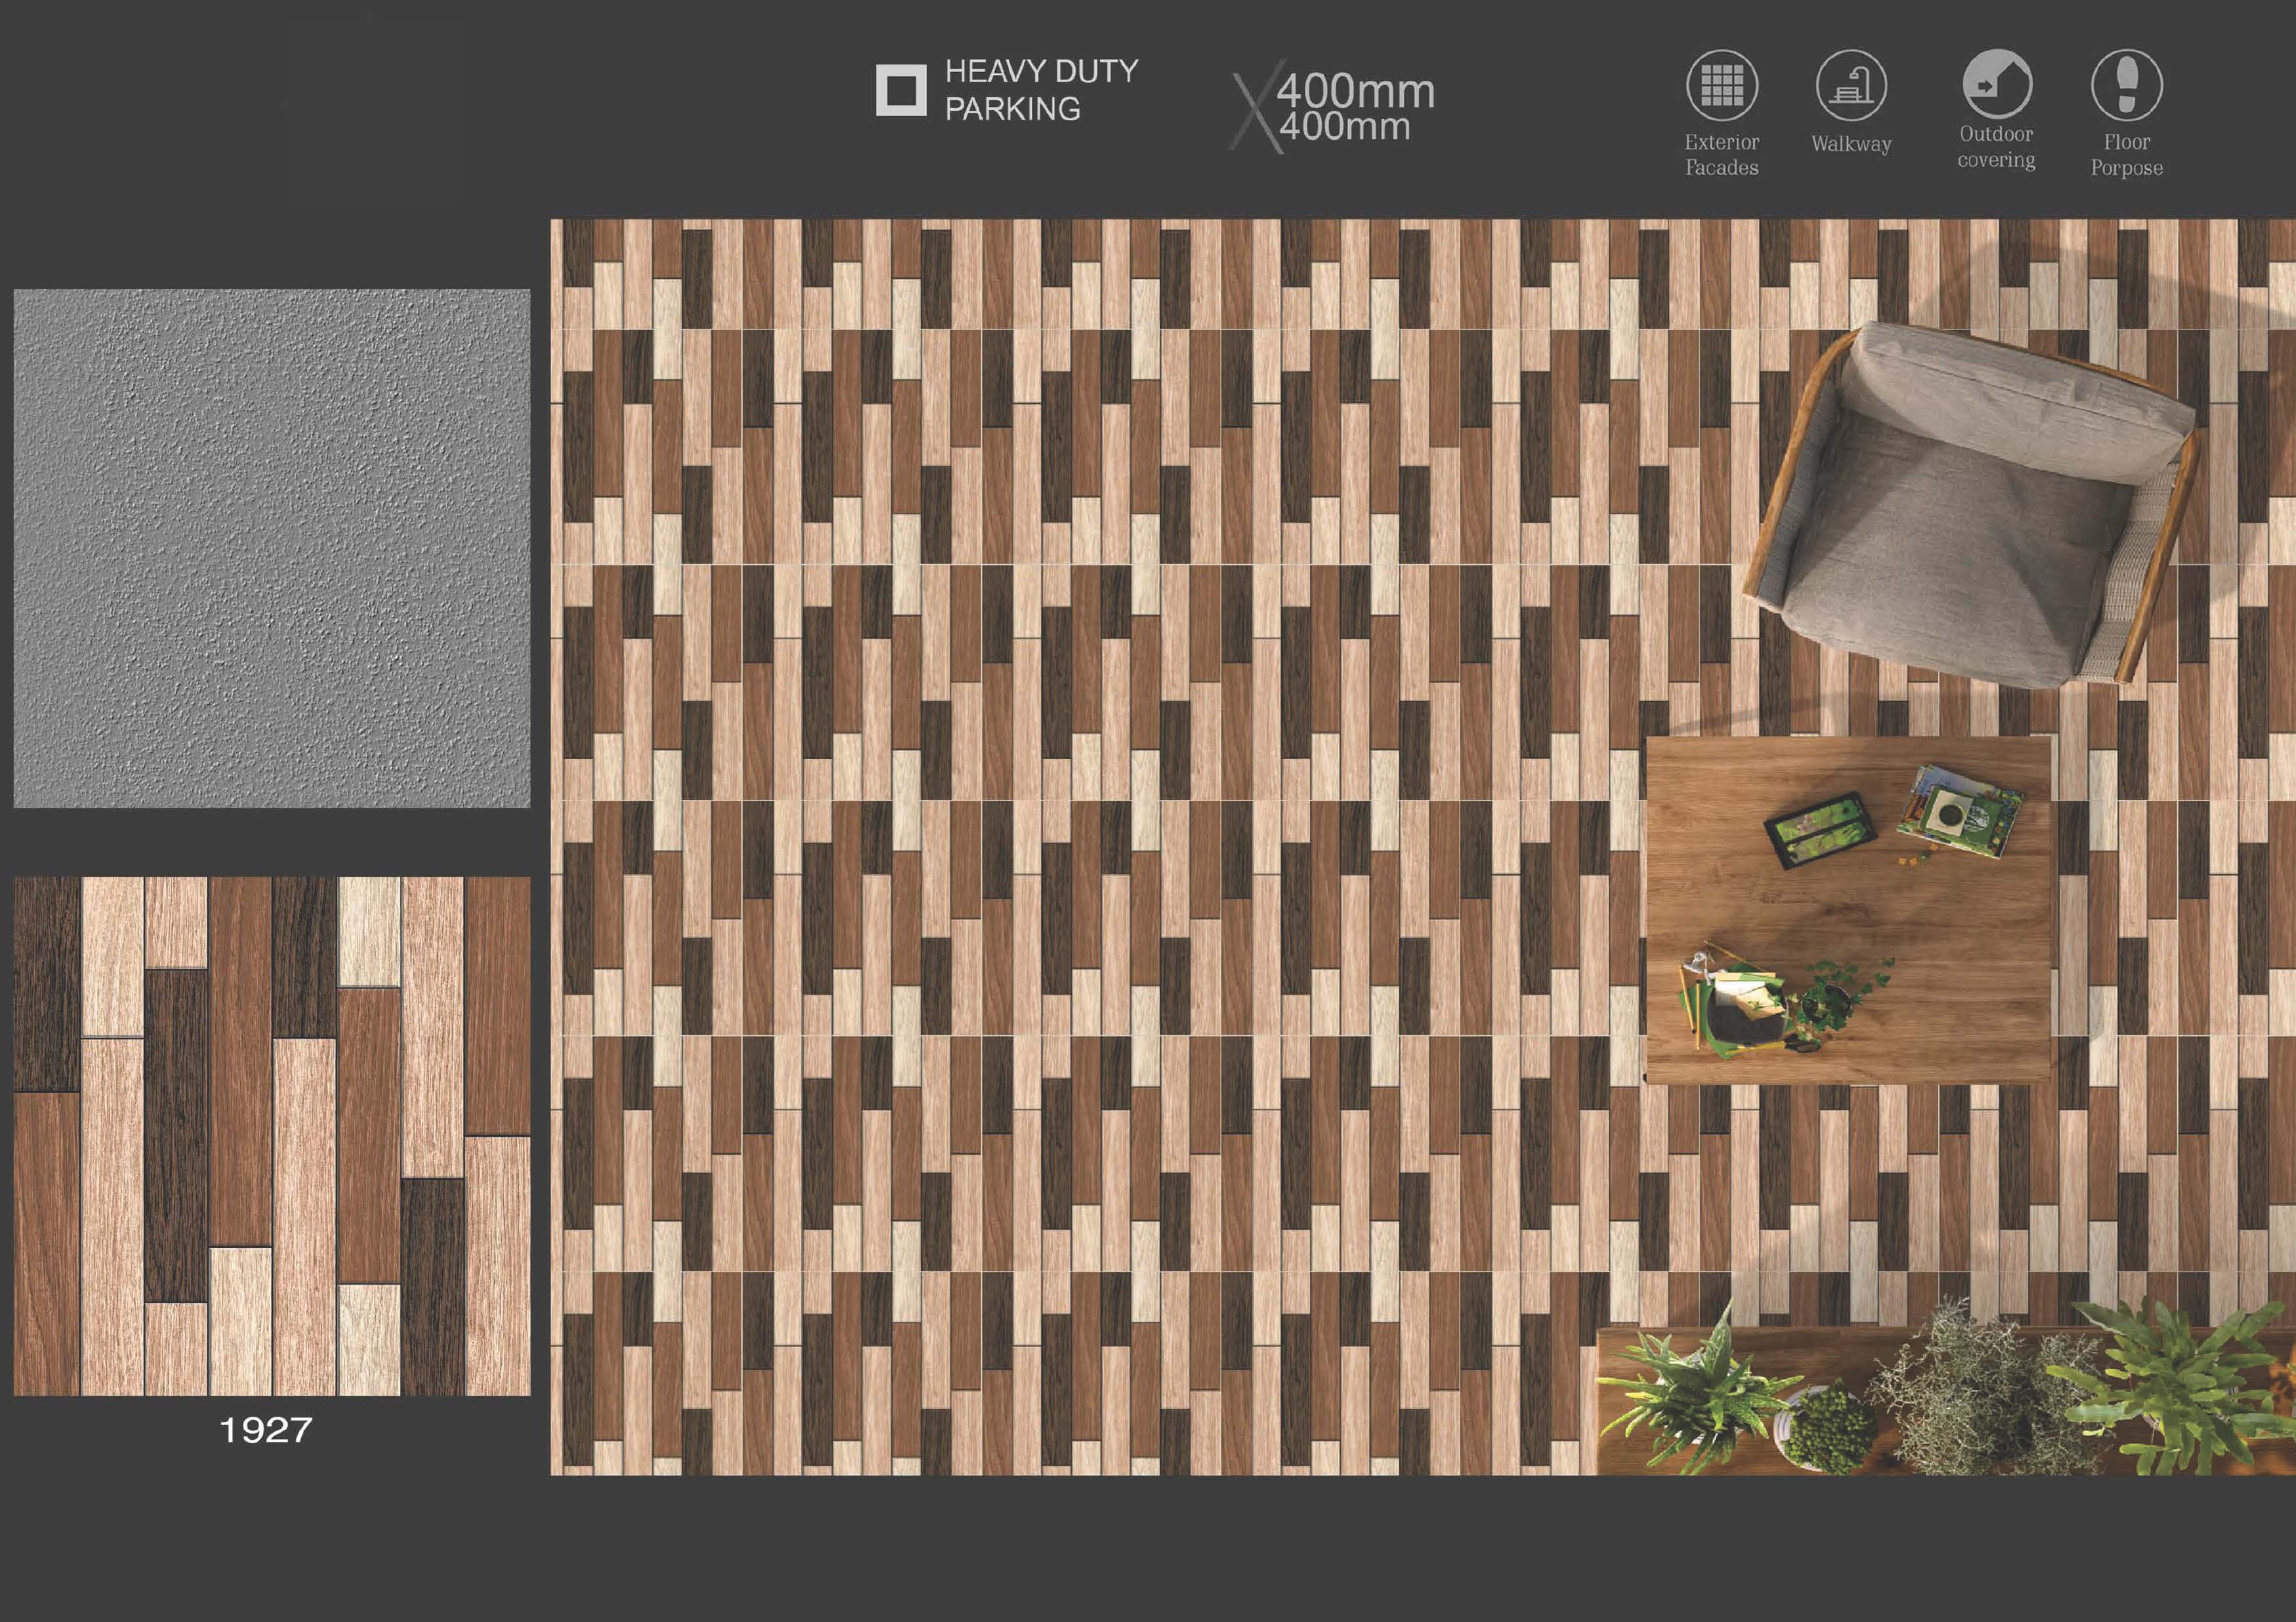Click the Outdoor covering house icon
Image resolution: width=2296 pixels, height=1622 pixels.
(x=1997, y=84)
